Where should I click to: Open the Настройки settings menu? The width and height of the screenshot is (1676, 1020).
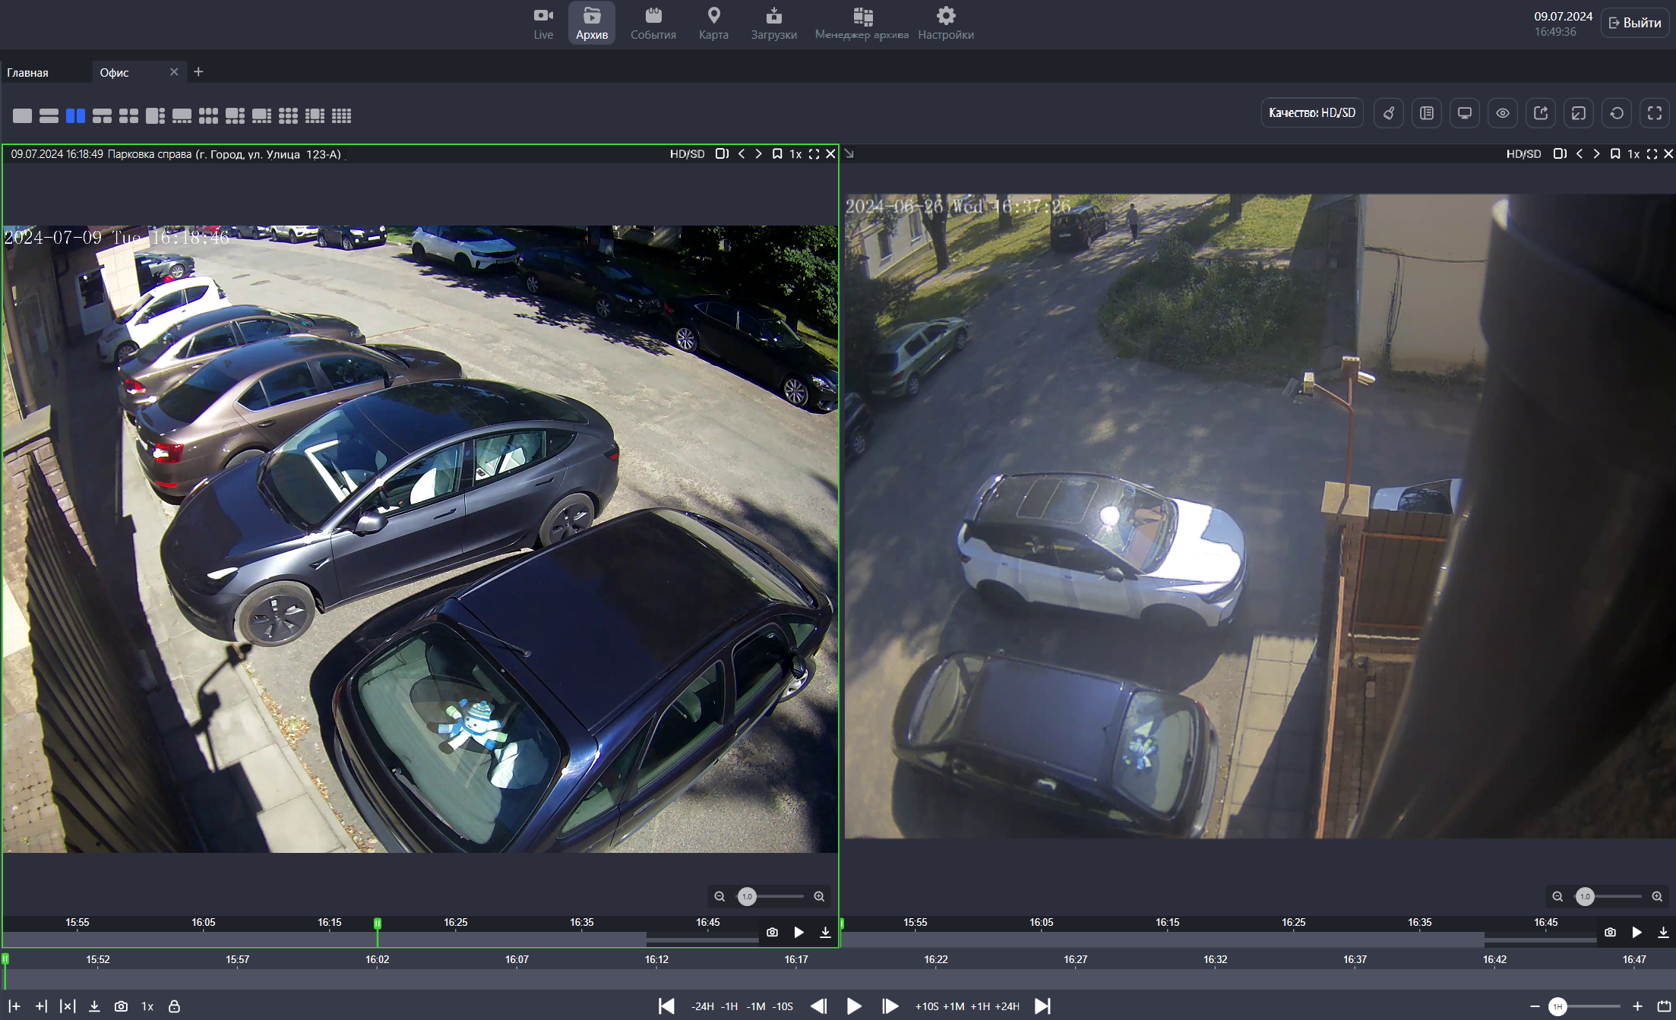[x=945, y=23]
